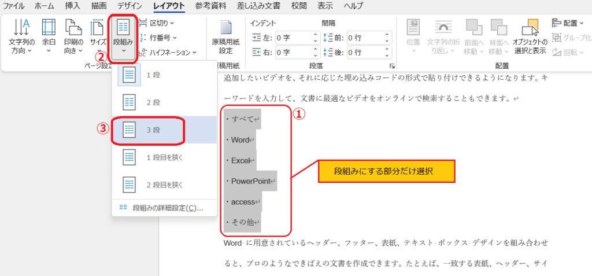
Task: Open 原稿用紙設定 manuscript paper settings
Action: (225, 38)
